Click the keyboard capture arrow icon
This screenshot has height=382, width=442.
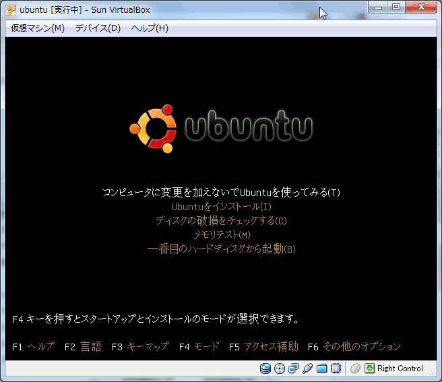(369, 369)
